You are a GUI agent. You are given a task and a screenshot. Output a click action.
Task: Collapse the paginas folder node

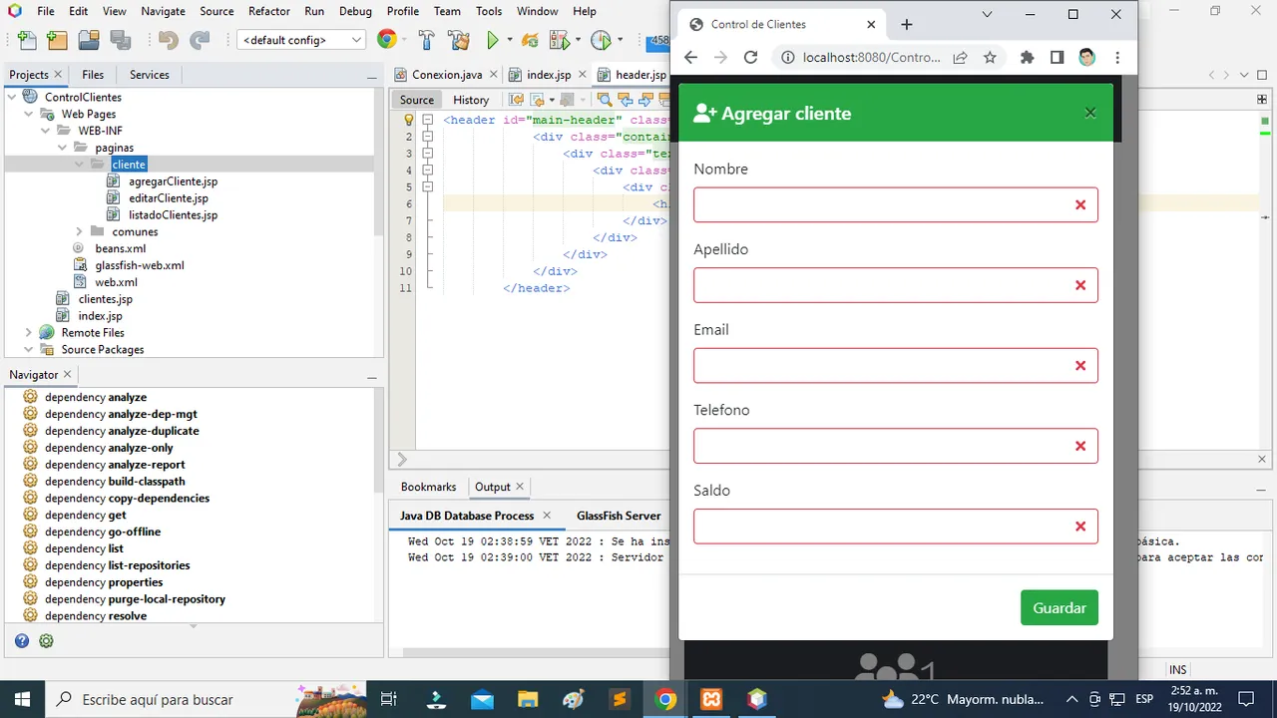[x=63, y=148]
